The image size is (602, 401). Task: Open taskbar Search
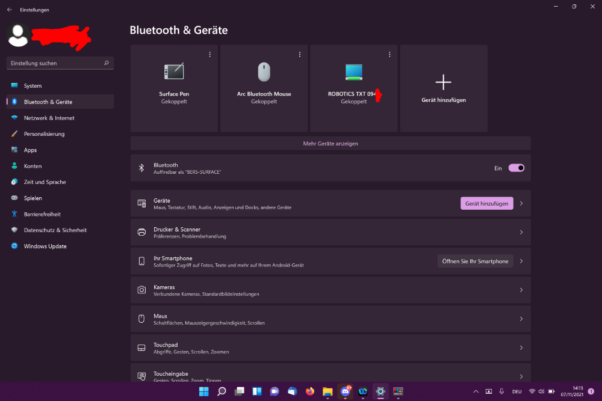222,391
